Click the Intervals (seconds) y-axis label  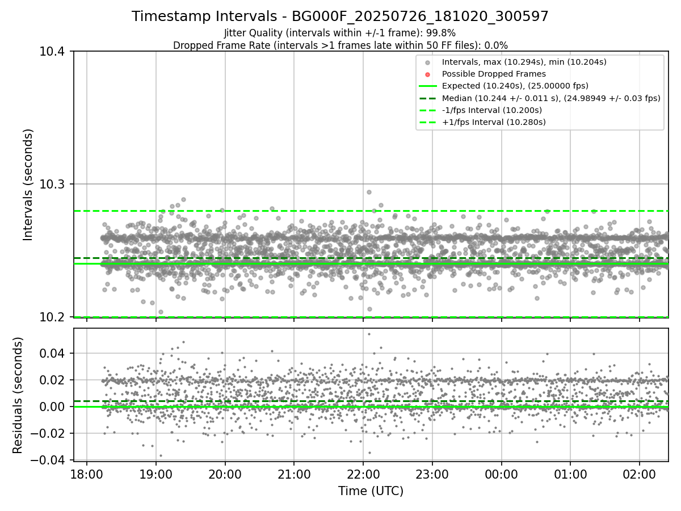(28, 184)
